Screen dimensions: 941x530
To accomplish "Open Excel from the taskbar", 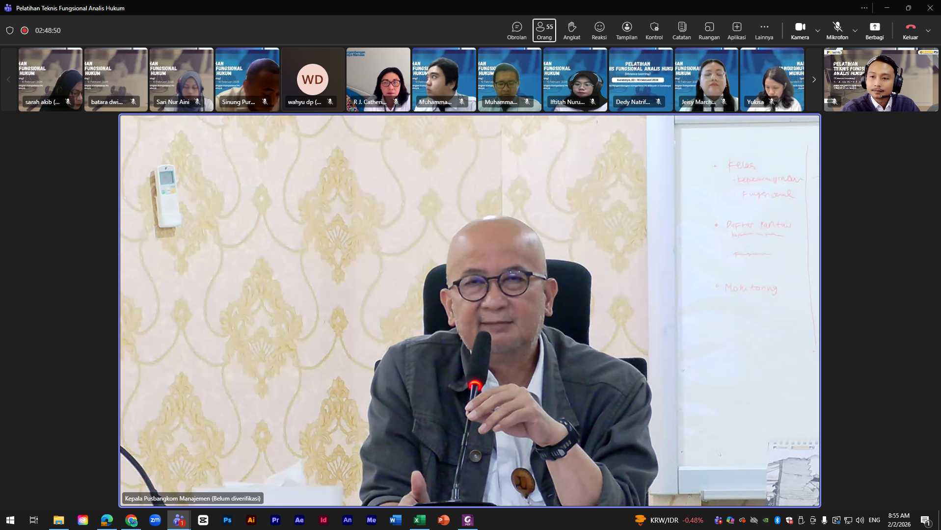I will (x=419, y=520).
